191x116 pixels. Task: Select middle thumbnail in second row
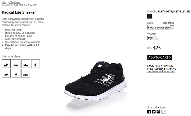(16, 73)
